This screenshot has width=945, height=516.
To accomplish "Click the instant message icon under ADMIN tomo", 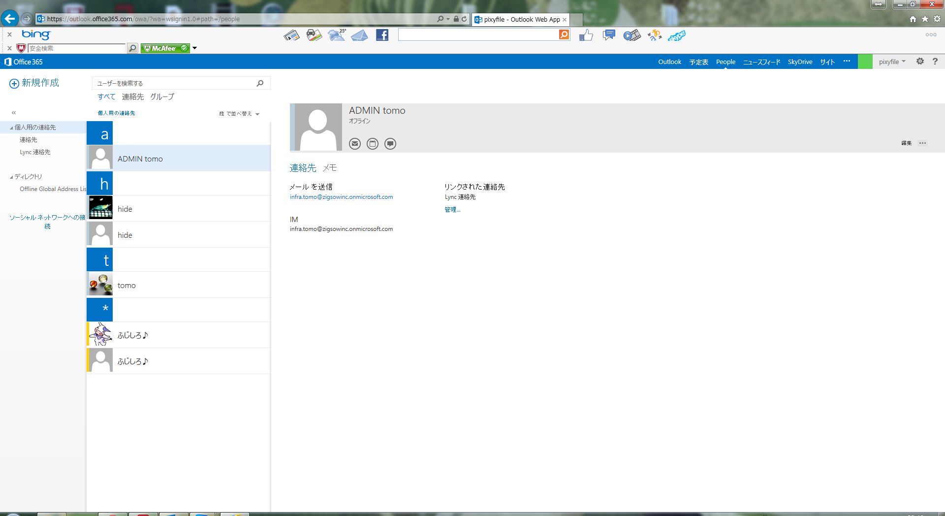I will (390, 144).
